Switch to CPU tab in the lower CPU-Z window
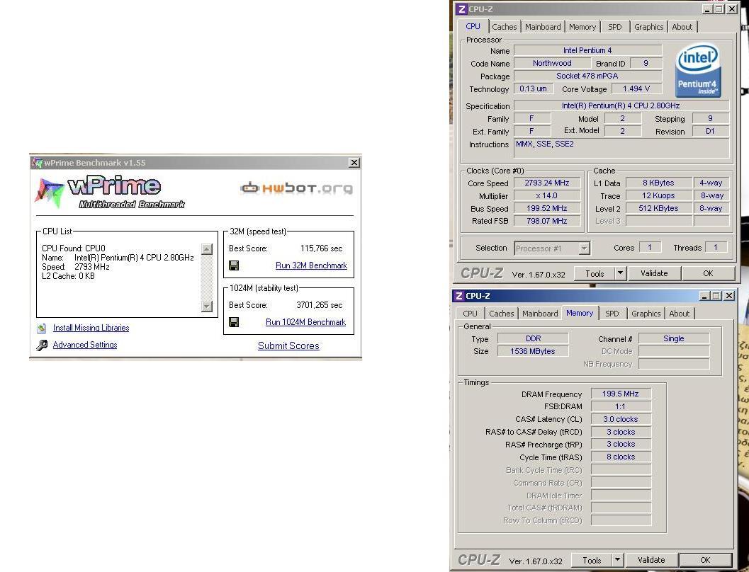The width and height of the screenshot is (749, 572). point(470,314)
